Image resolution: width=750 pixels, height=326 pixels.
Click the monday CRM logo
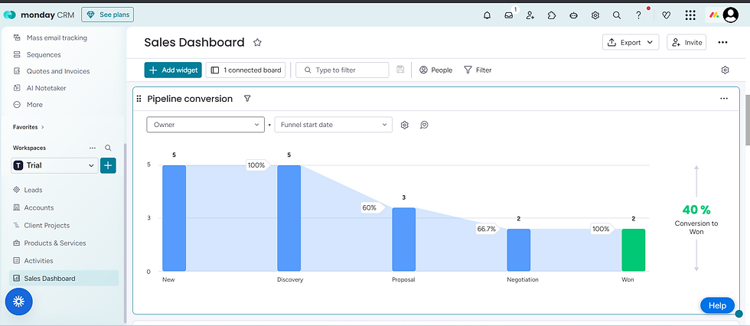click(x=39, y=15)
